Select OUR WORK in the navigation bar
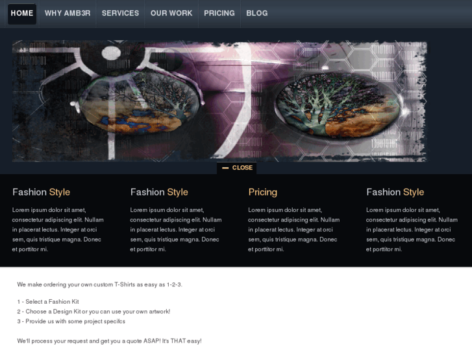 (171, 13)
